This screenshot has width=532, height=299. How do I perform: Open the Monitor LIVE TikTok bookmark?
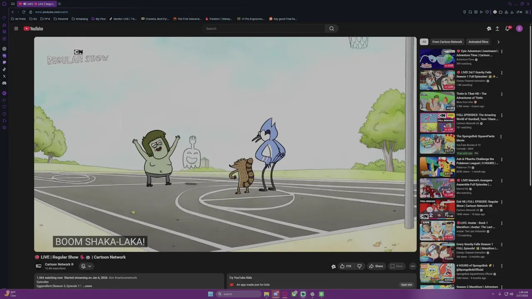(123, 19)
